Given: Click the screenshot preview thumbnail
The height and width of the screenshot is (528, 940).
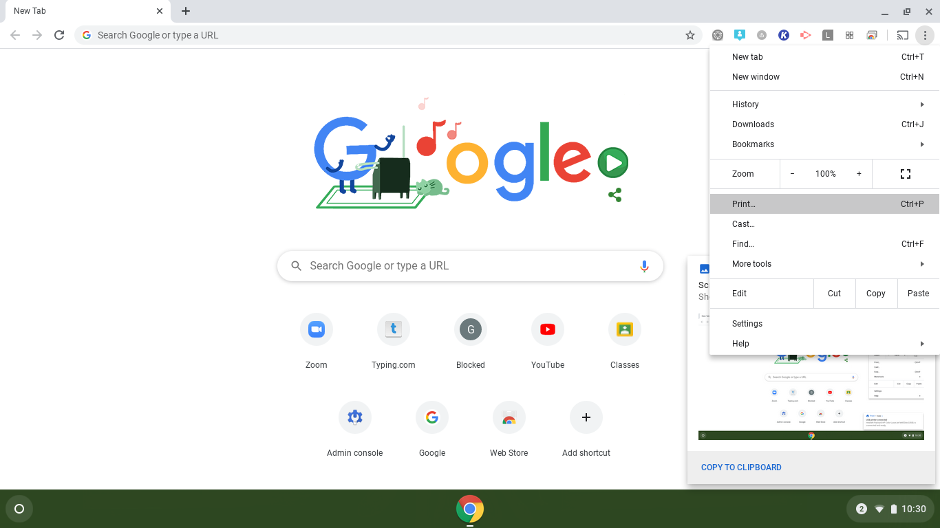Looking at the screenshot, I should [811, 397].
